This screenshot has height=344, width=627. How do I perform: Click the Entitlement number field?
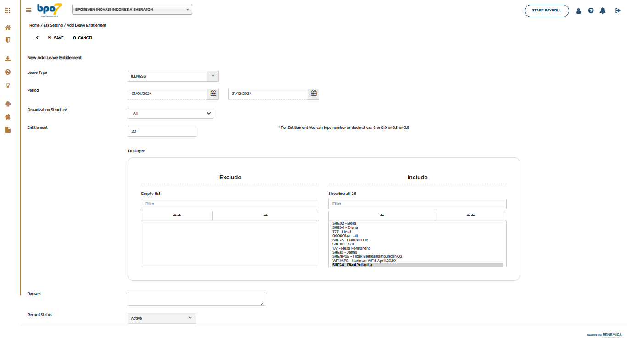[162, 131]
